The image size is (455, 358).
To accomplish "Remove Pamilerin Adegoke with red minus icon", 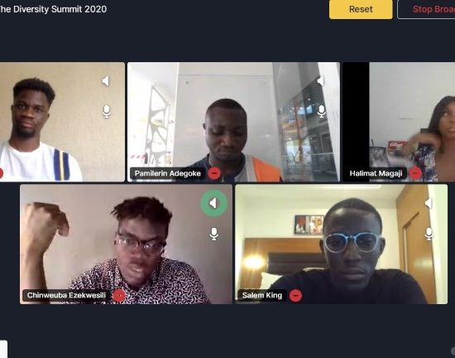I will 214,173.
